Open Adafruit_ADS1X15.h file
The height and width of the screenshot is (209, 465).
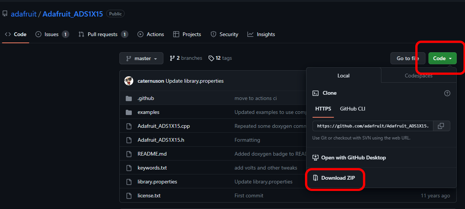161,140
